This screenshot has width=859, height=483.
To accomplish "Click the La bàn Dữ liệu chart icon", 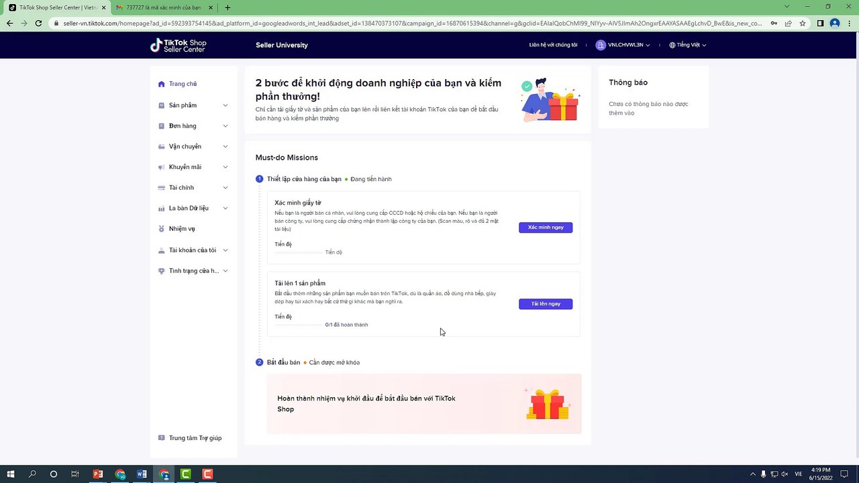I will pyautogui.click(x=161, y=209).
